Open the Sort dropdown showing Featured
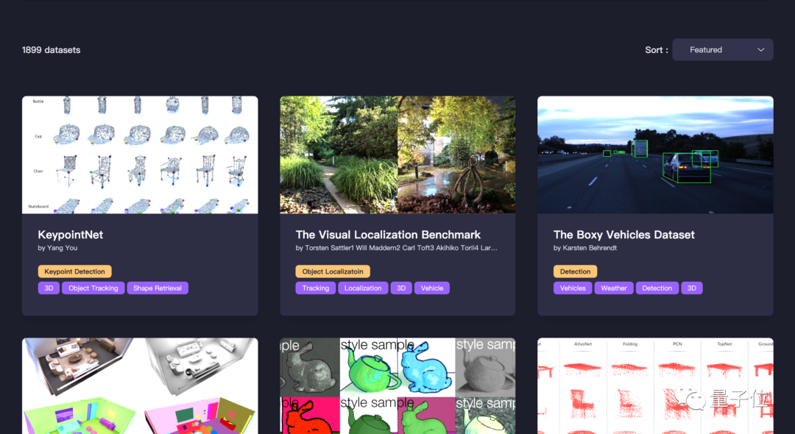The height and width of the screenshot is (434, 795). [x=723, y=49]
